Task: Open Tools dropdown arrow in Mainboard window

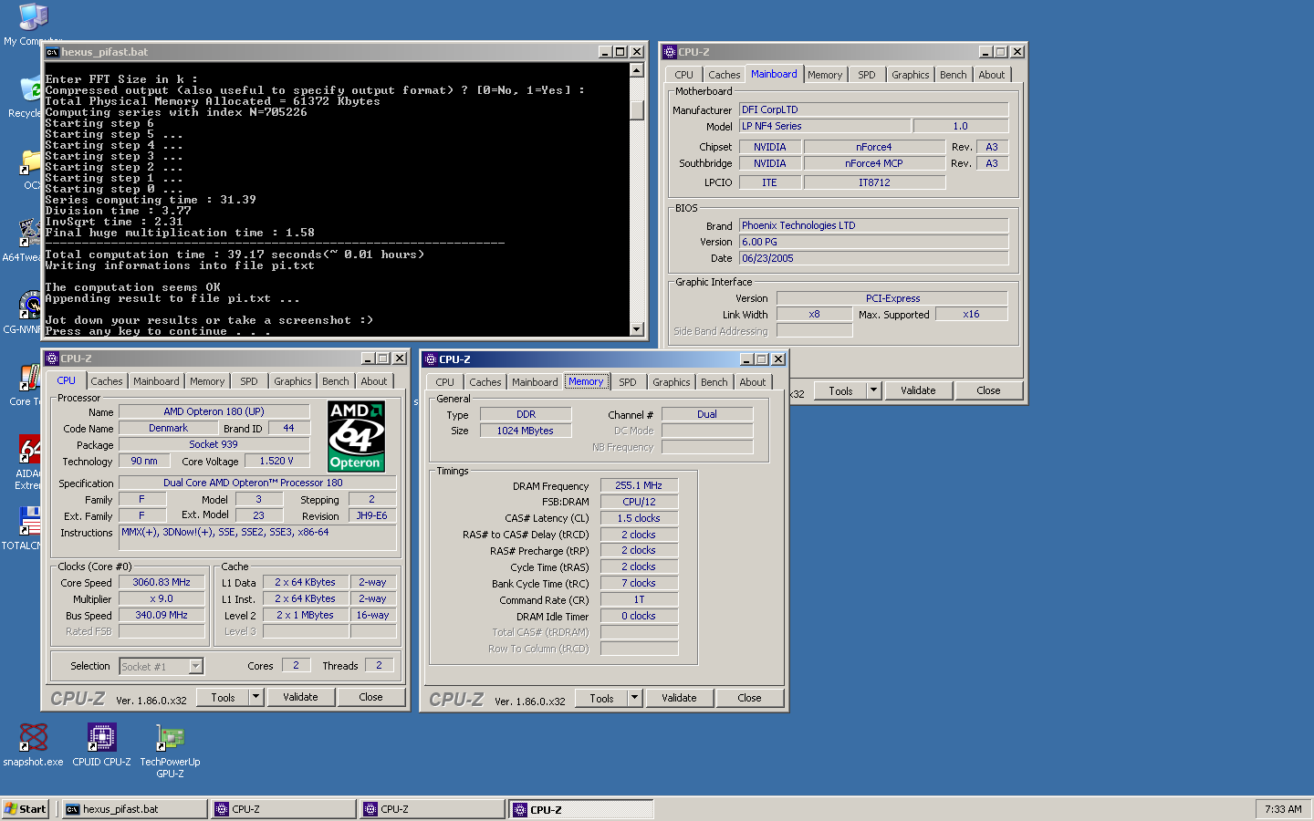Action: coord(874,390)
